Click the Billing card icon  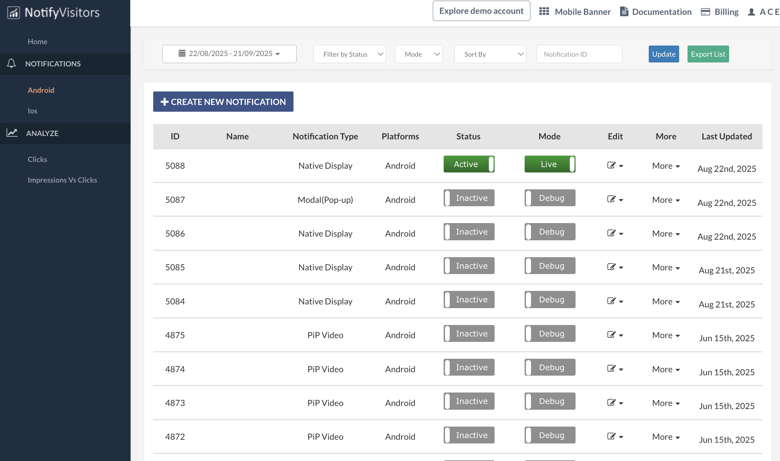(705, 12)
